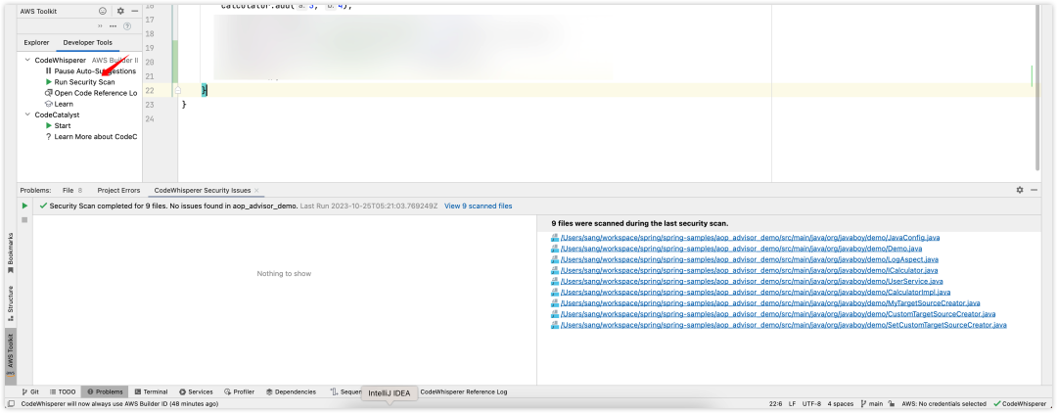Screen dimensions: 1057x413
Task: Open Demo.java scanned file link
Action: click(x=742, y=249)
